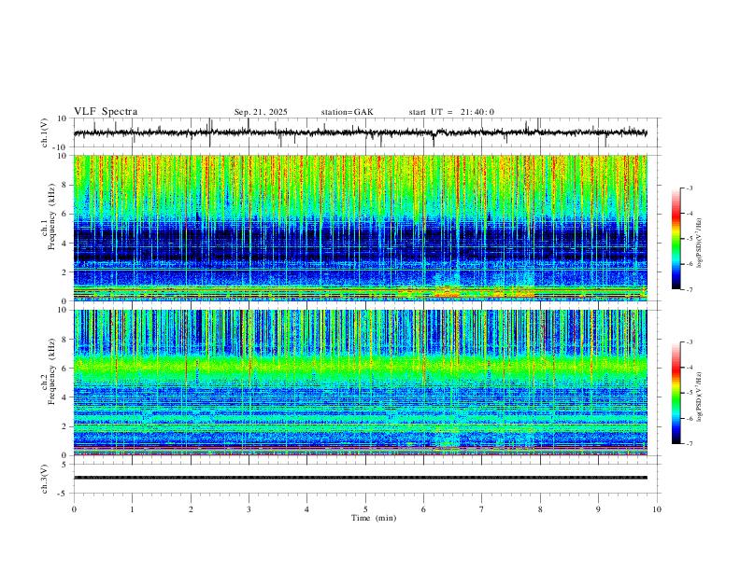Click the time axis tick label '3'
Viewport: 740px width, 571px height.
point(249,509)
